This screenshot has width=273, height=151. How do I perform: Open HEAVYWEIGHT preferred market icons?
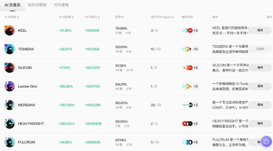click(x=190, y=123)
